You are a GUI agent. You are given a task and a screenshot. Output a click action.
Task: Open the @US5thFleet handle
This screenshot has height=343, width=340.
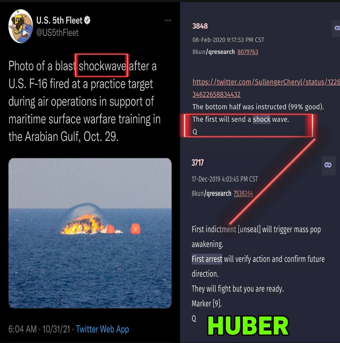click(x=57, y=33)
